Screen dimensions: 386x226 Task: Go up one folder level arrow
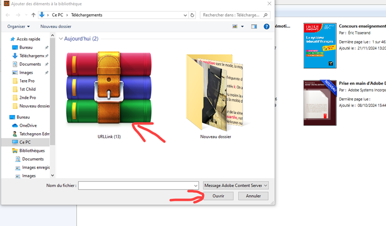coord(33,15)
